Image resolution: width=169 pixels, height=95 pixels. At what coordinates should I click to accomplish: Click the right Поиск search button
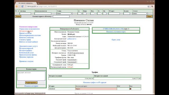click(x=149, y=16)
